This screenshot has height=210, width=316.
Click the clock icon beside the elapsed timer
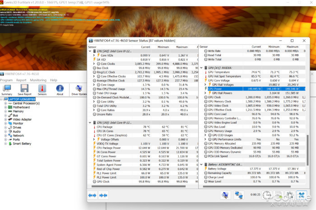[267, 195]
